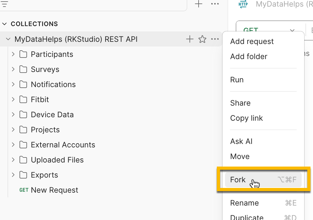Open the GET method dropdown
313x220 pixels.
(x=292, y=30)
